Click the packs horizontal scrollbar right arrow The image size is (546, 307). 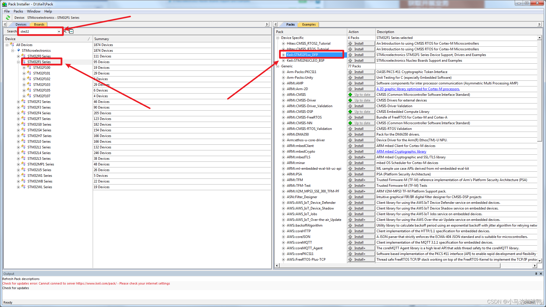click(x=535, y=265)
